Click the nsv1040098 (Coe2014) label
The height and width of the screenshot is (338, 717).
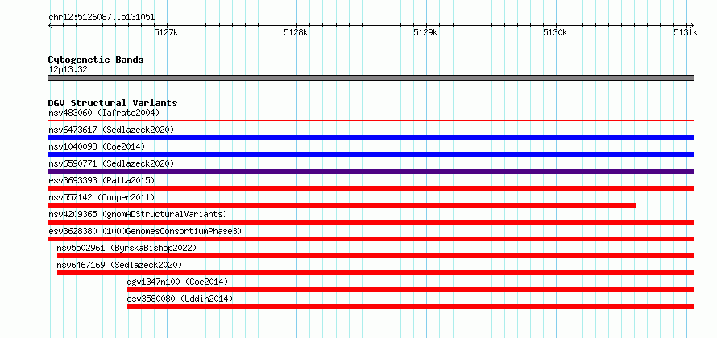[97, 146]
